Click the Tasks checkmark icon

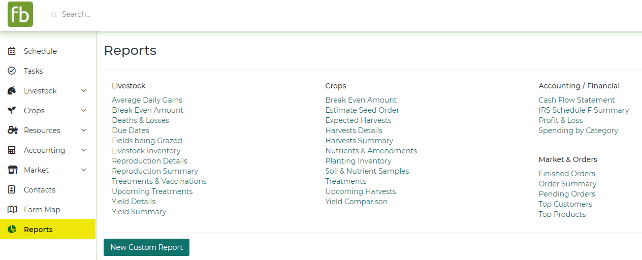pyautogui.click(x=12, y=71)
